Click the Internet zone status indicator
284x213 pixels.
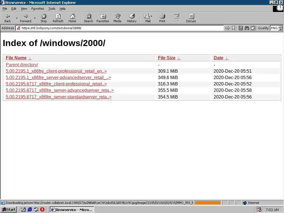point(251,203)
